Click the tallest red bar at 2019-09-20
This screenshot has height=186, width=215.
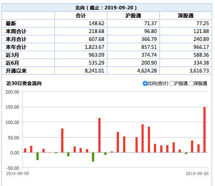(204, 130)
